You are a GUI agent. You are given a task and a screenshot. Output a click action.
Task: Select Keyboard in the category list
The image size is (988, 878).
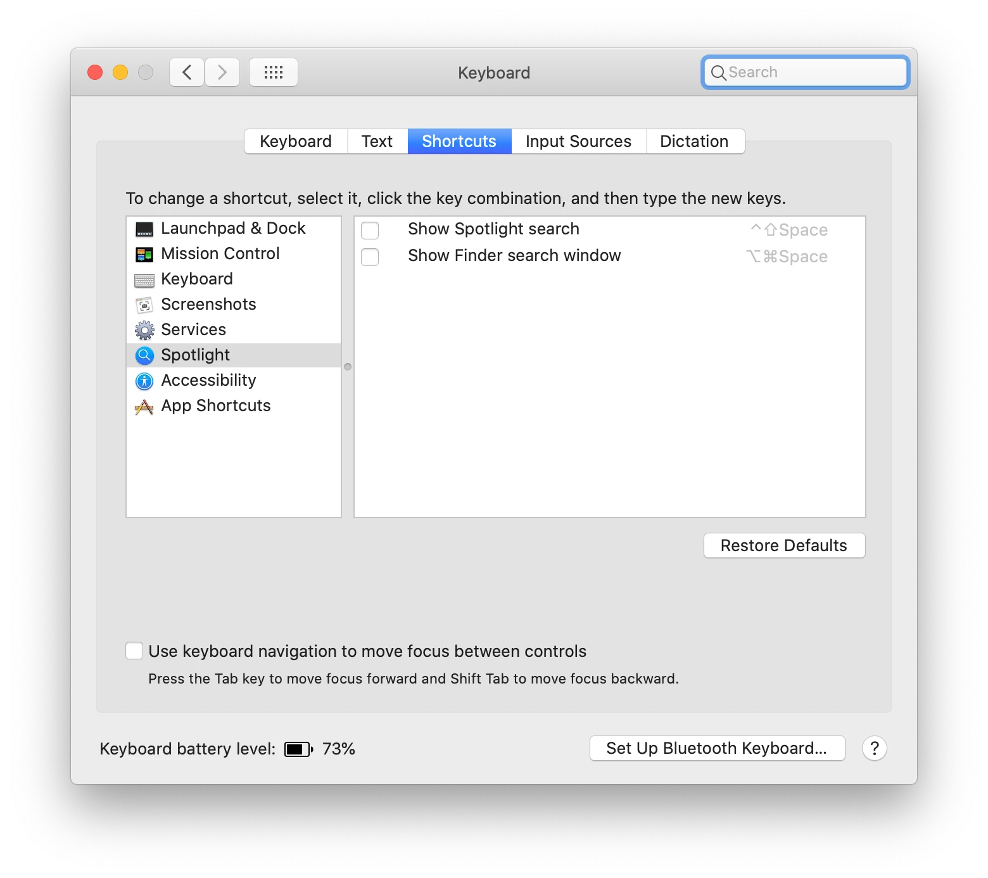pos(234,279)
